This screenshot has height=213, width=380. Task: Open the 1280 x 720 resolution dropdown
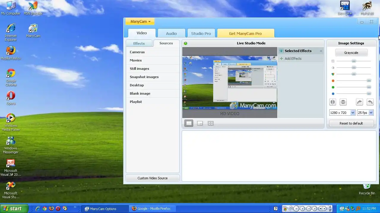(342, 113)
